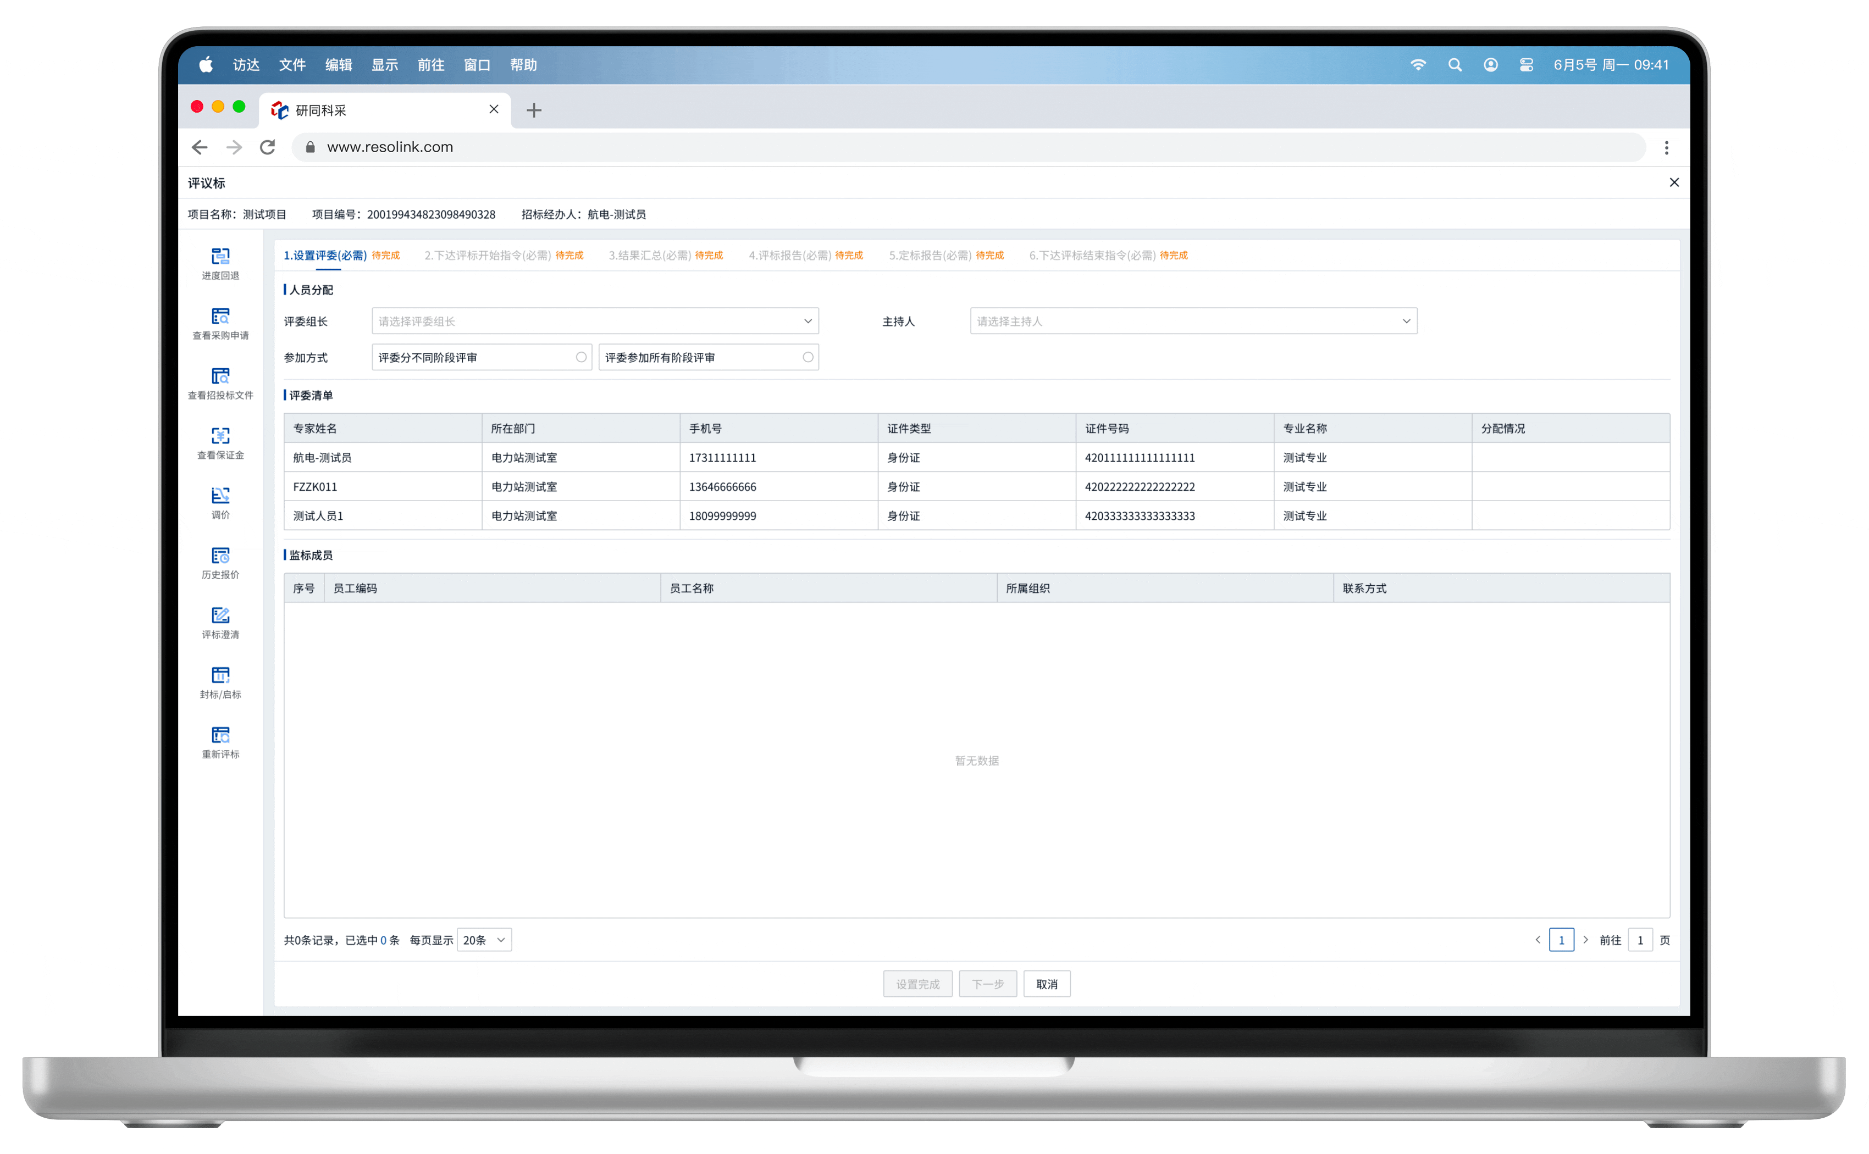The image size is (1869, 1154).
Task: Open 查看采购申请 in the sidebar
Action: point(220,324)
